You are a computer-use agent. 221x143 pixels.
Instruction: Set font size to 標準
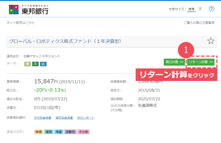[191, 9]
